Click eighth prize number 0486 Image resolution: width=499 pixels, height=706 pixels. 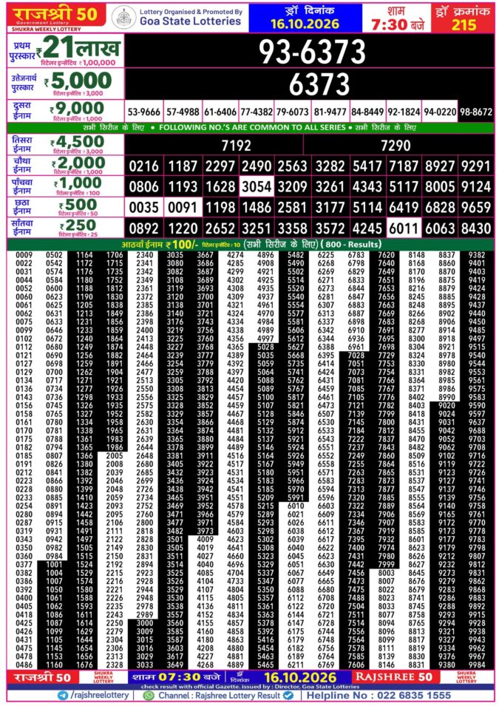(x=24, y=665)
